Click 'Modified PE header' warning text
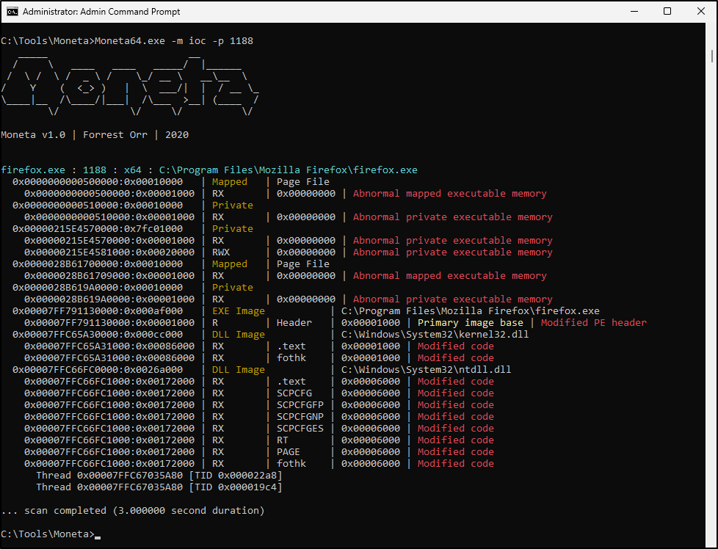 [593, 322]
